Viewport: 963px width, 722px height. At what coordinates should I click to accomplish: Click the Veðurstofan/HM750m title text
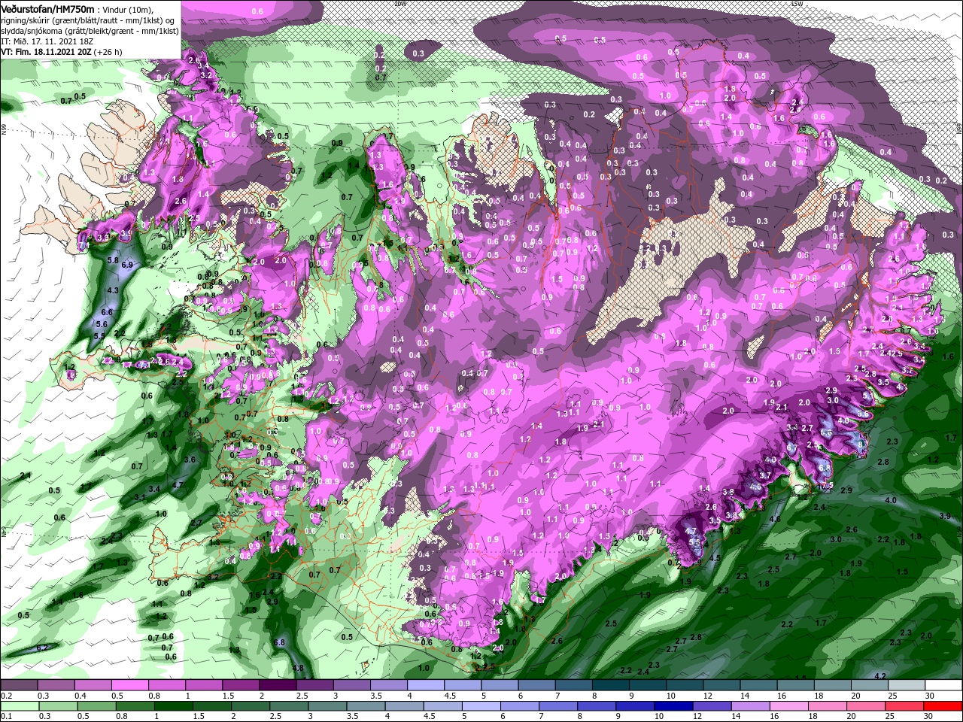[x=47, y=8]
